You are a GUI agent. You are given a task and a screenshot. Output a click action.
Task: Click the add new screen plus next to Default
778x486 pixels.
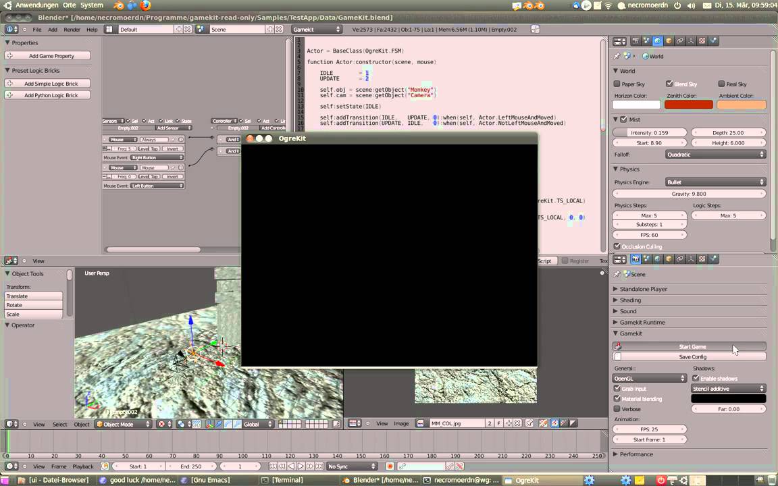(178, 29)
